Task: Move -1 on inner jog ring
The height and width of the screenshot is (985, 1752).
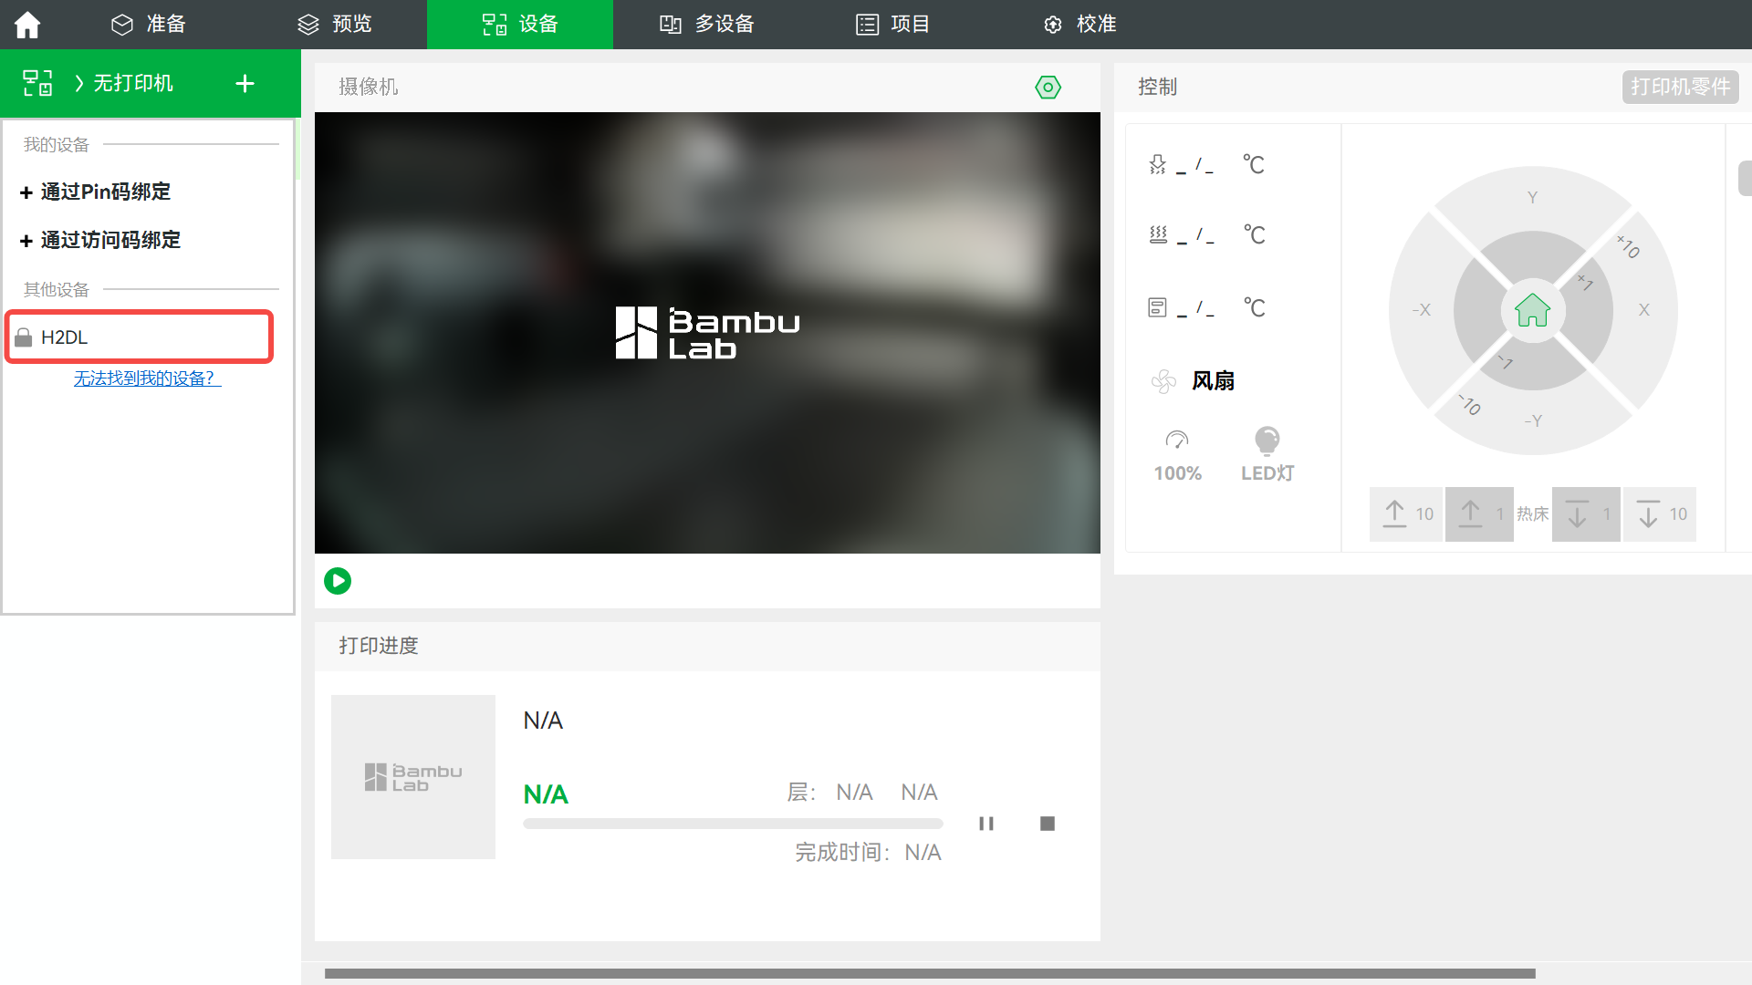Action: (x=1505, y=362)
